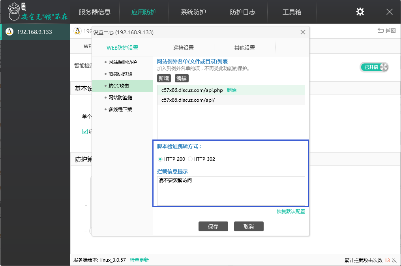Viewport: 401px width, 266px height.
Task: Switch to the 巡检设置 tab
Action: click(x=184, y=48)
